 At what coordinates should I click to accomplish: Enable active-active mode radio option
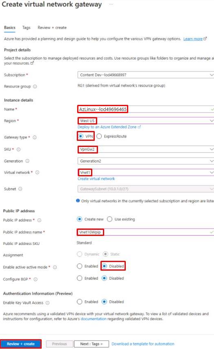pyautogui.click(x=80, y=266)
